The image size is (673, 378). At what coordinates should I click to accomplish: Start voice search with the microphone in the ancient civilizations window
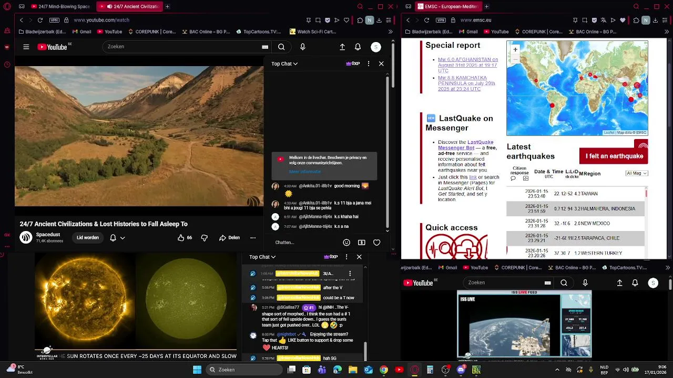(x=302, y=47)
